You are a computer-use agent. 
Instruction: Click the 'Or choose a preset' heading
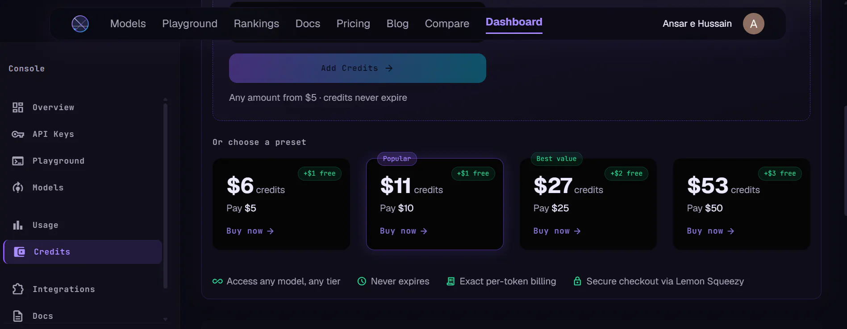pyautogui.click(x=259, y=142)
